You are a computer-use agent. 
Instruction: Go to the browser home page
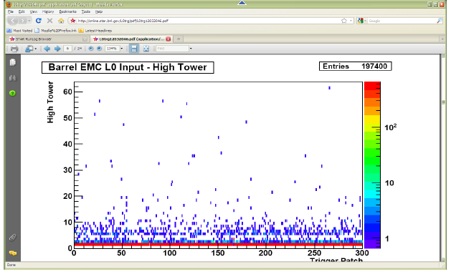click(x=61, y=21)
